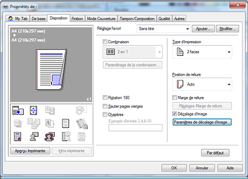248x179 pixels.
Task: Click the multiple red users group icon
Action: [x=50, y=136]
